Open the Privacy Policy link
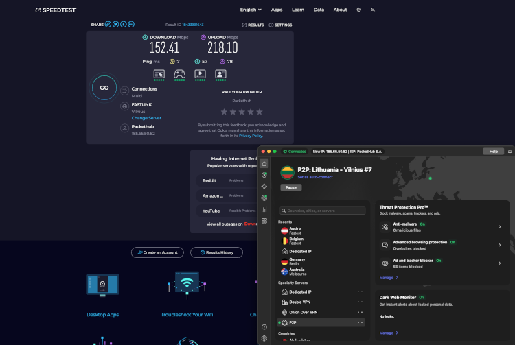The image size is (515, 345). click(251, 136)
